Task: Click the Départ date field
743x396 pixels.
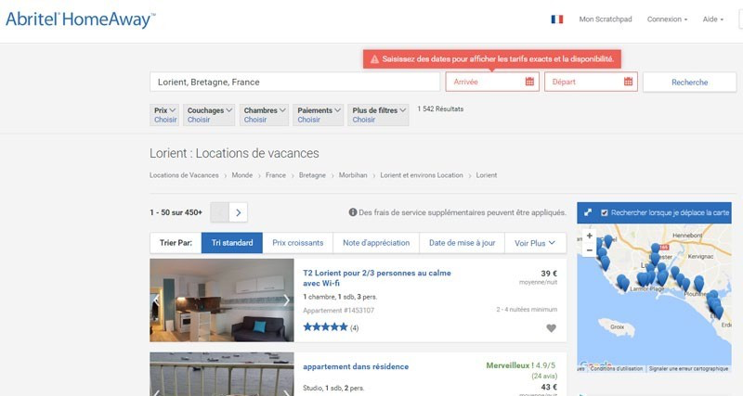Action: (591, 82)
